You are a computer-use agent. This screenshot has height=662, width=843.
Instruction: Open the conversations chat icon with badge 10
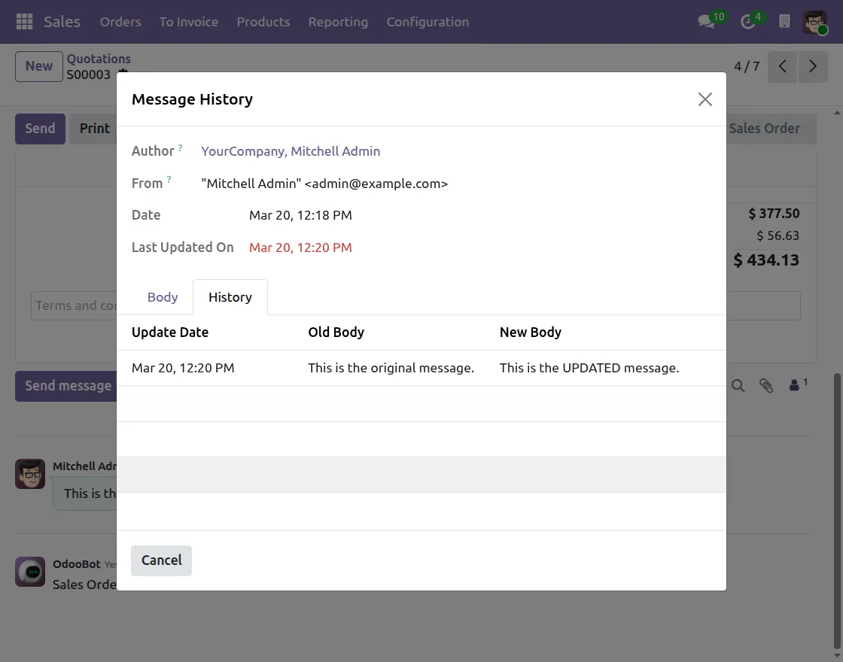click(708, 22)
